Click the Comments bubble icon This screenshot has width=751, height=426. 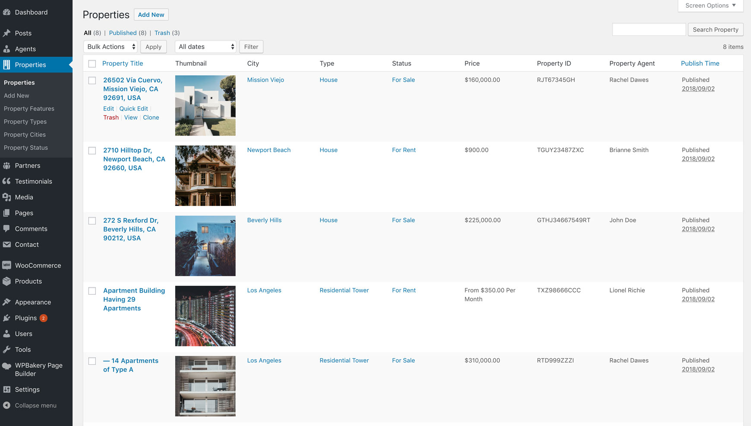pyautogui.click(x=6, y=229)
